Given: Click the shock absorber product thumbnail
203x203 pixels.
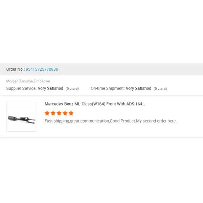Looking at the screenshot, I should (21, 117).
